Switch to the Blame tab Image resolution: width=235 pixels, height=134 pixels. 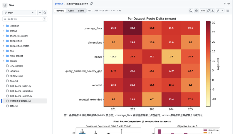click(x=81, y=11)
